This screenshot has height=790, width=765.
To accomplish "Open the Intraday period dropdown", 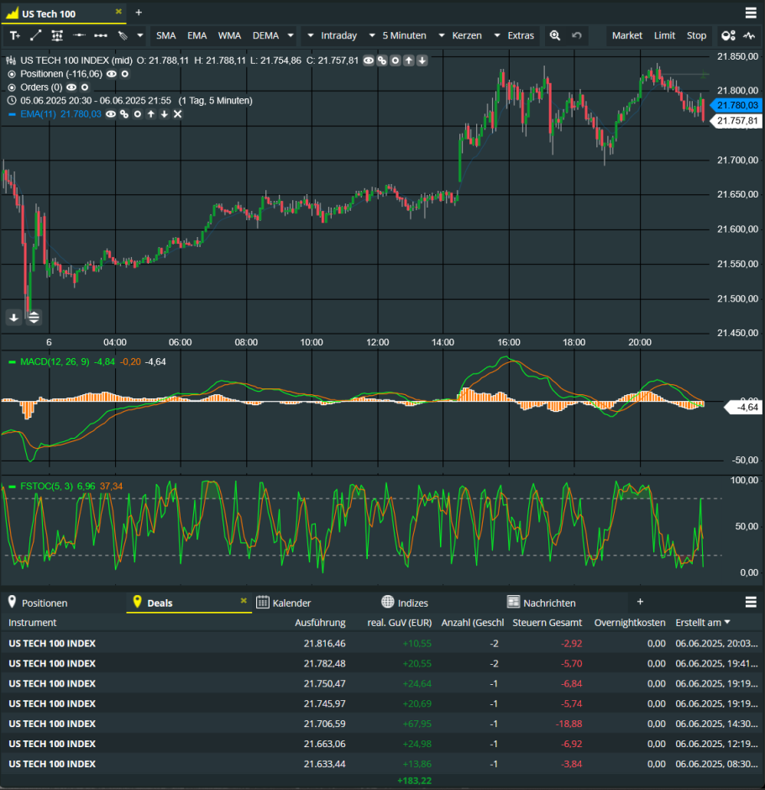I will point(332,36).
